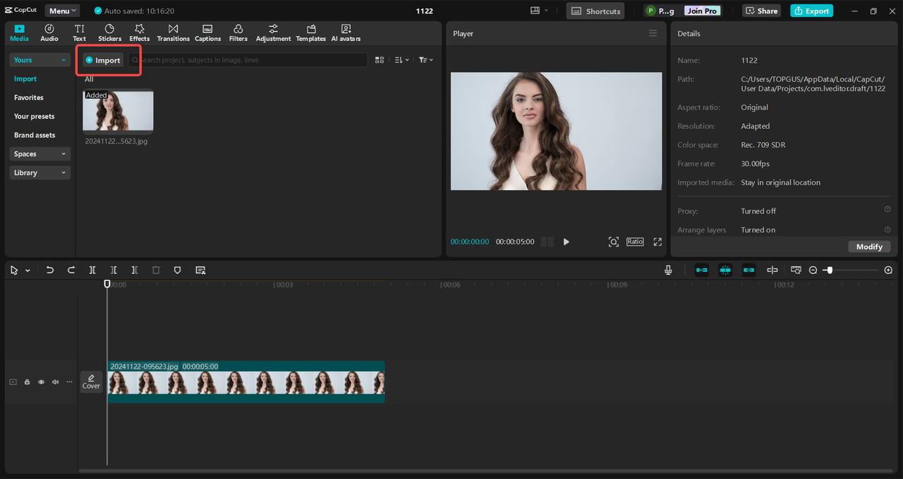
Task: Click the Share button
Action: [761, 11]
